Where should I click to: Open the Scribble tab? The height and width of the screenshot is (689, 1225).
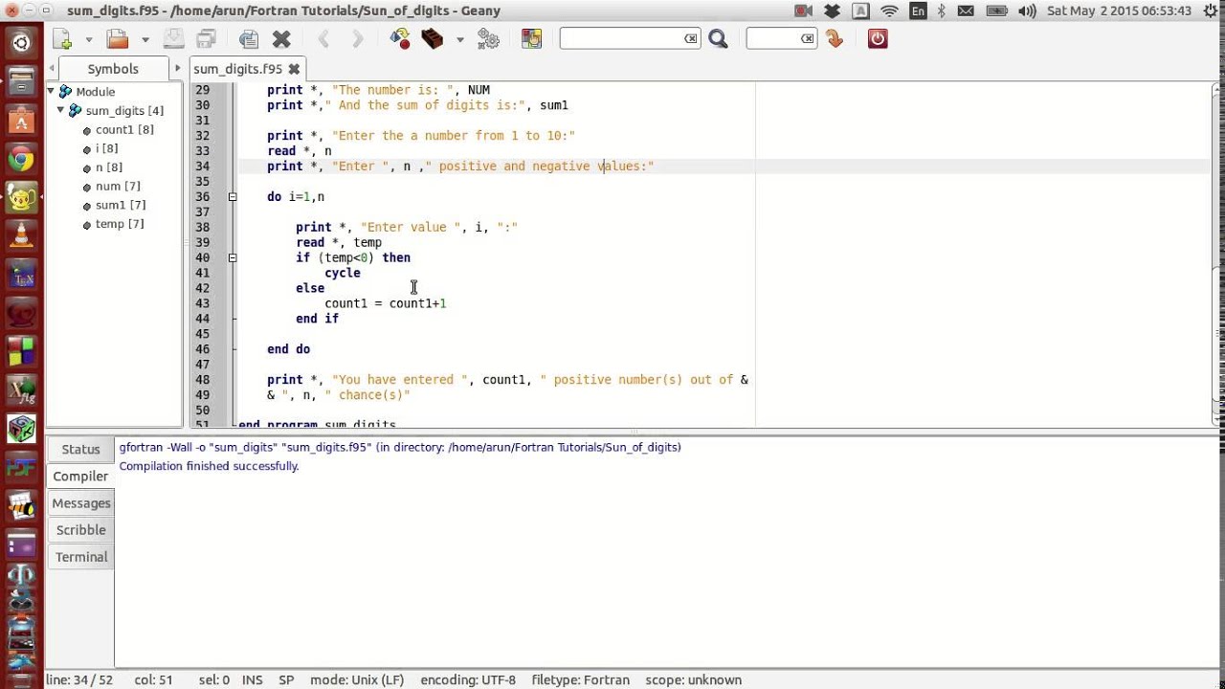click(x=80, y=530)
